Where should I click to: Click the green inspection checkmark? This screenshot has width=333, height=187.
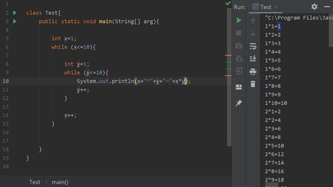(228, 3)
